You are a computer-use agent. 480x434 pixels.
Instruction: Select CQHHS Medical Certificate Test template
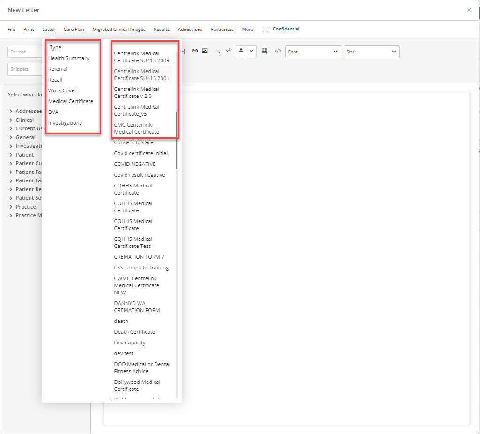(x=133, y=243)
